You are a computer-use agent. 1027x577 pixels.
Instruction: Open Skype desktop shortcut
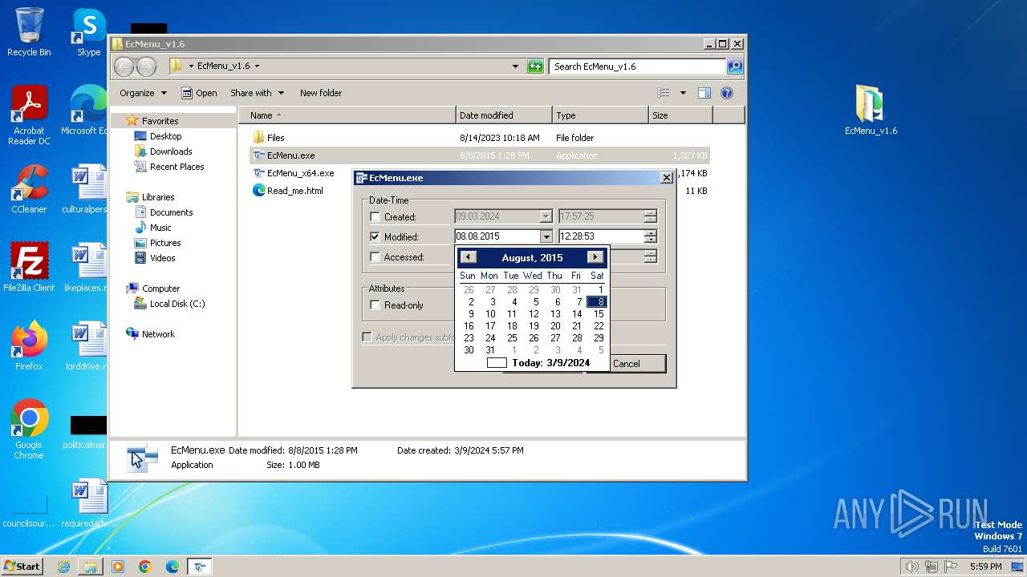coord(88,32)
